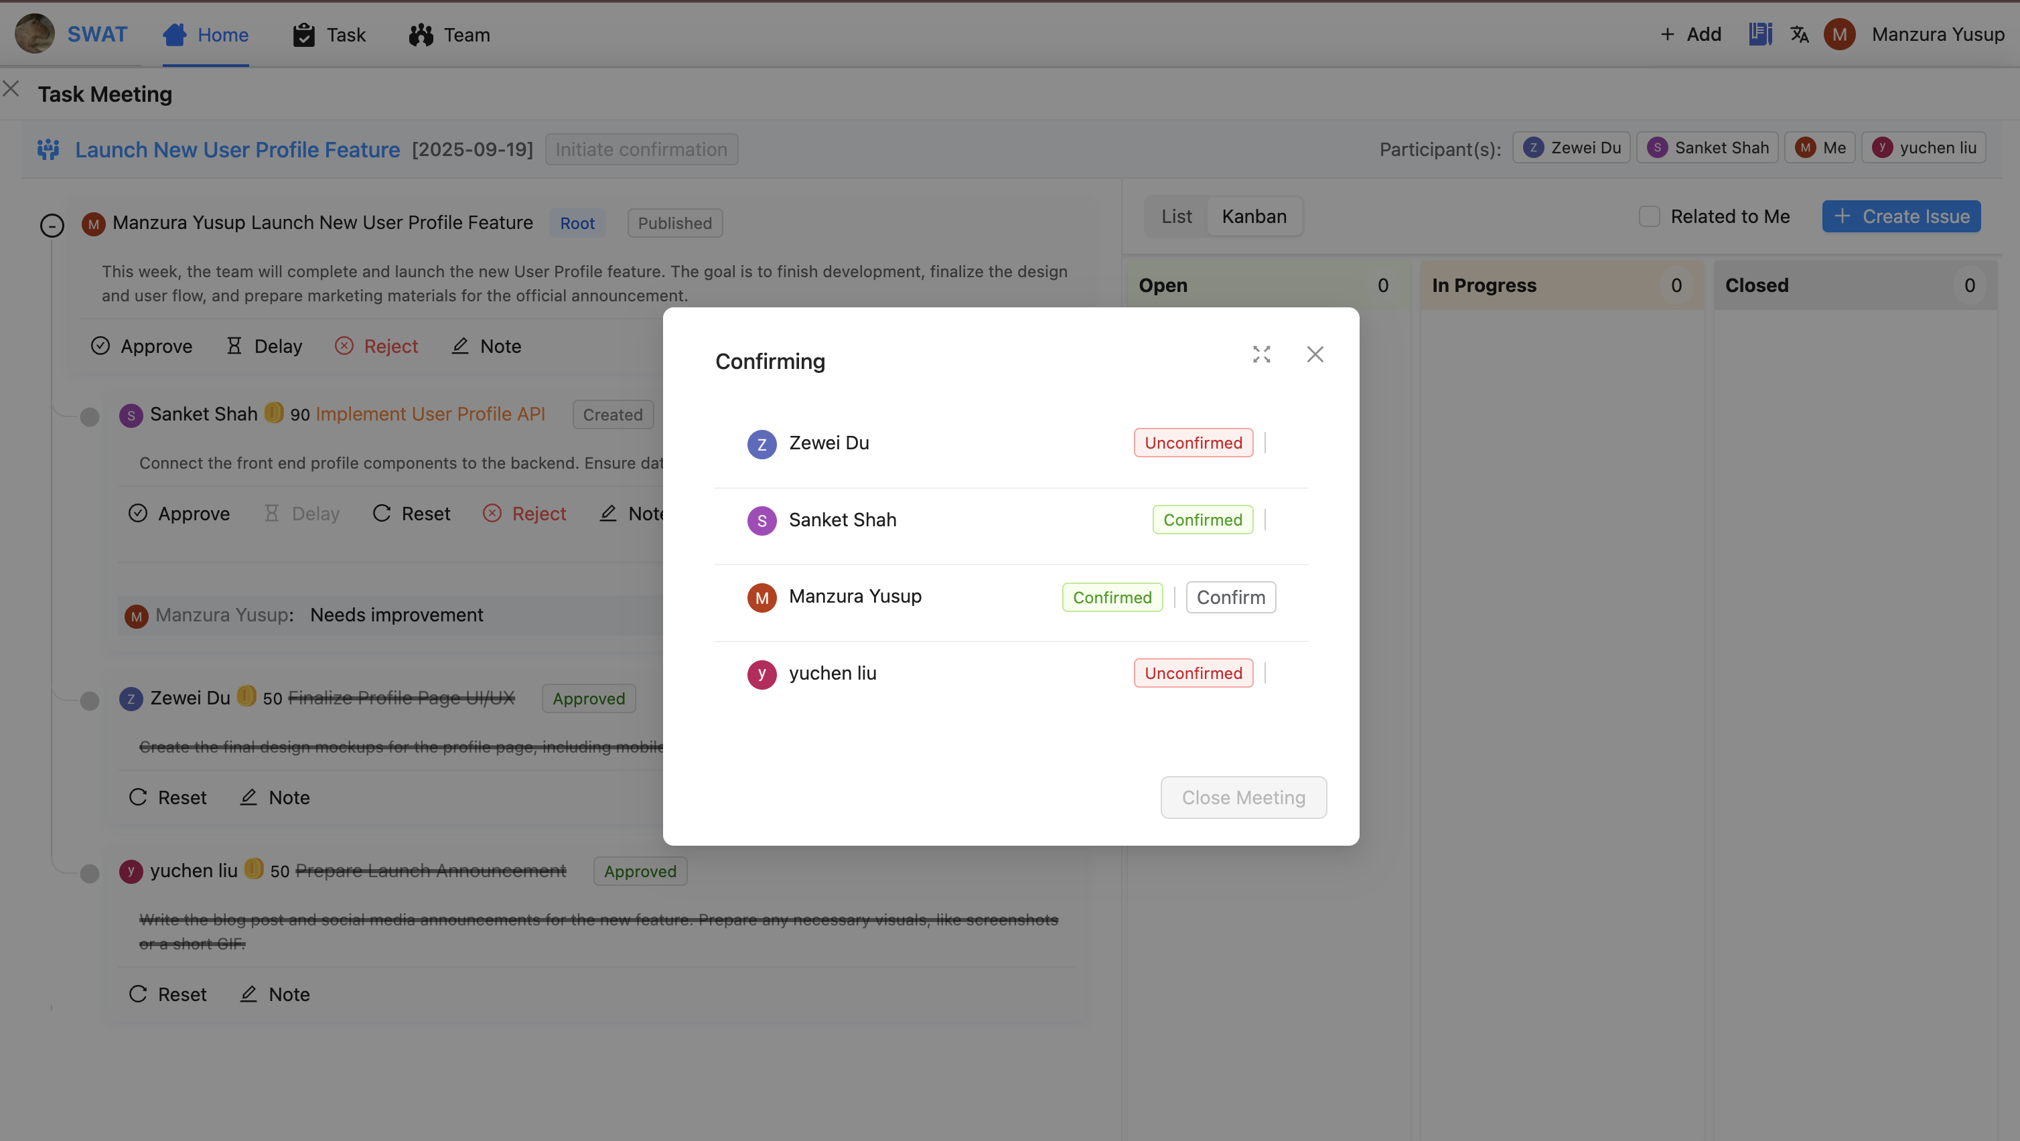Select the Zewei Du task node circle
Image resolution: width=2020 pixels, height=1141 pixels.
click(89, 700)
